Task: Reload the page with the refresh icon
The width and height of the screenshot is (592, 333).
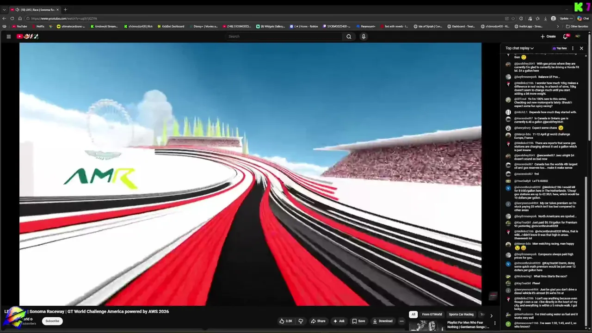Action: (x=12, y=18)
